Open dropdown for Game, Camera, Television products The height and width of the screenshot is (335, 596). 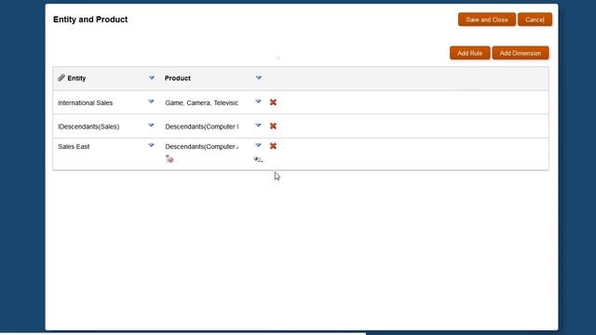coord(258,101)
